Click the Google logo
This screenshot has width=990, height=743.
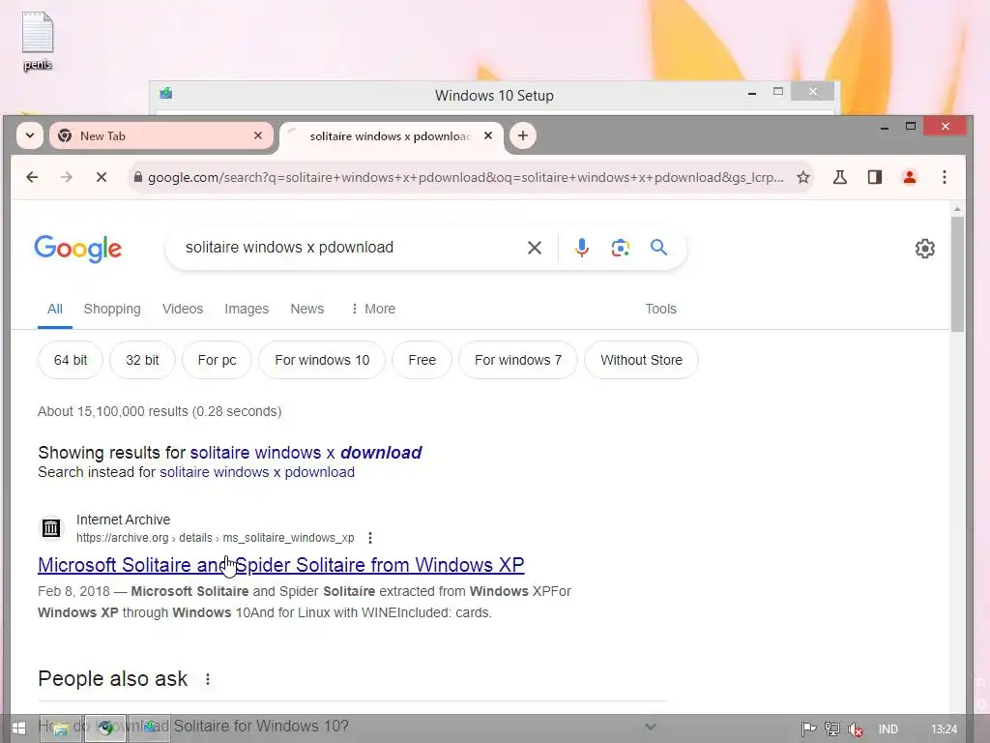click(x=77, y=249)
